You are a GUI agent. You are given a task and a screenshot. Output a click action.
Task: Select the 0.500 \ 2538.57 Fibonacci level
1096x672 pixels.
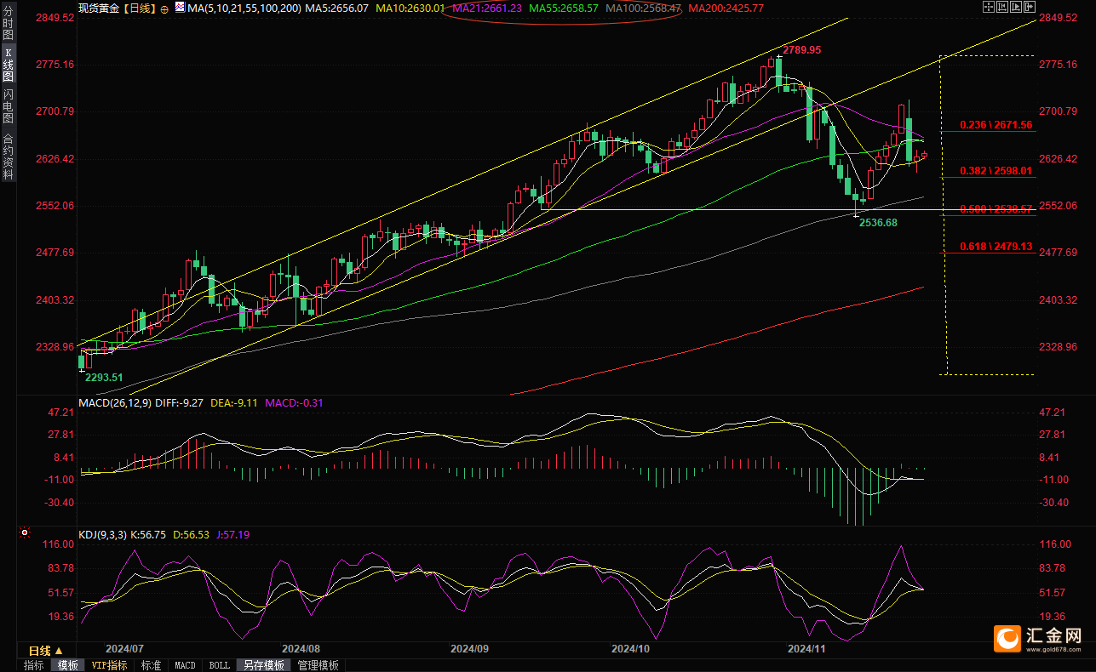click(x=996, y=208)
